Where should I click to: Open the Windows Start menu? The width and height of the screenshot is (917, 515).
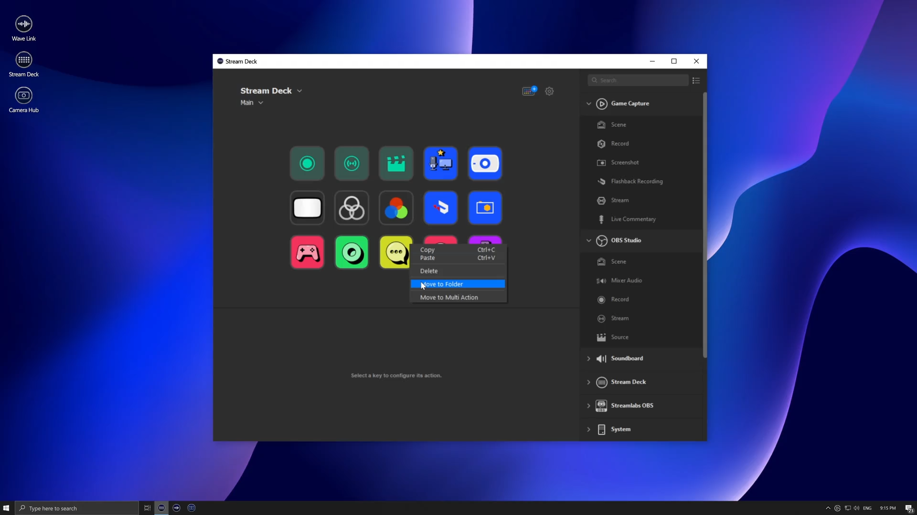(x=6, y=508)
